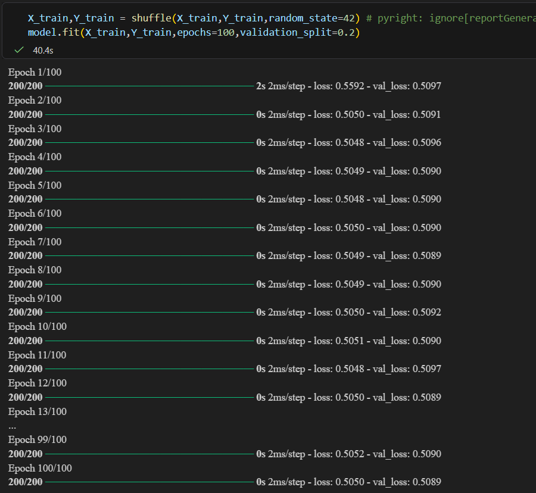Click the loss 0.5592 result line

(225, 86)
